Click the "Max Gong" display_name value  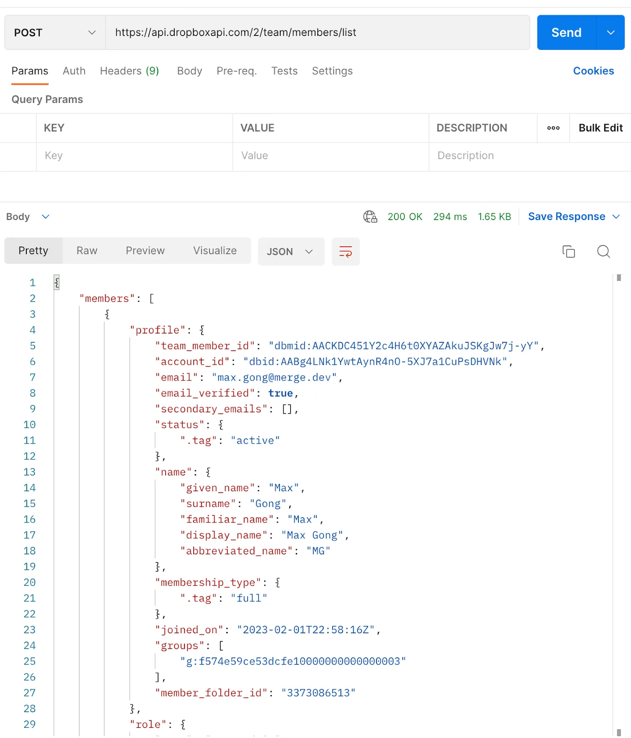(x=312, y=535)
